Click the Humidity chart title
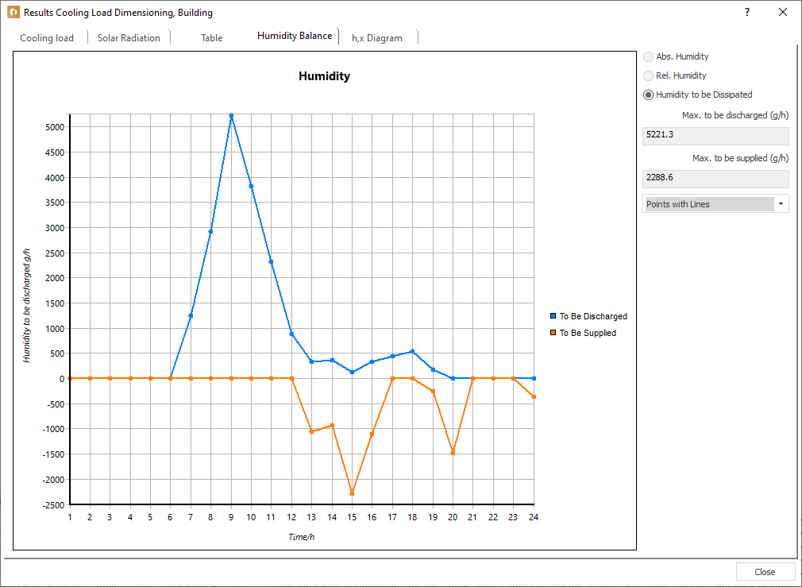This screenshot has height=587, width=802. coord(324,76)
